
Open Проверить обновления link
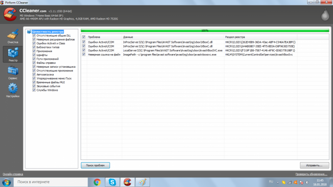point(311,174)
